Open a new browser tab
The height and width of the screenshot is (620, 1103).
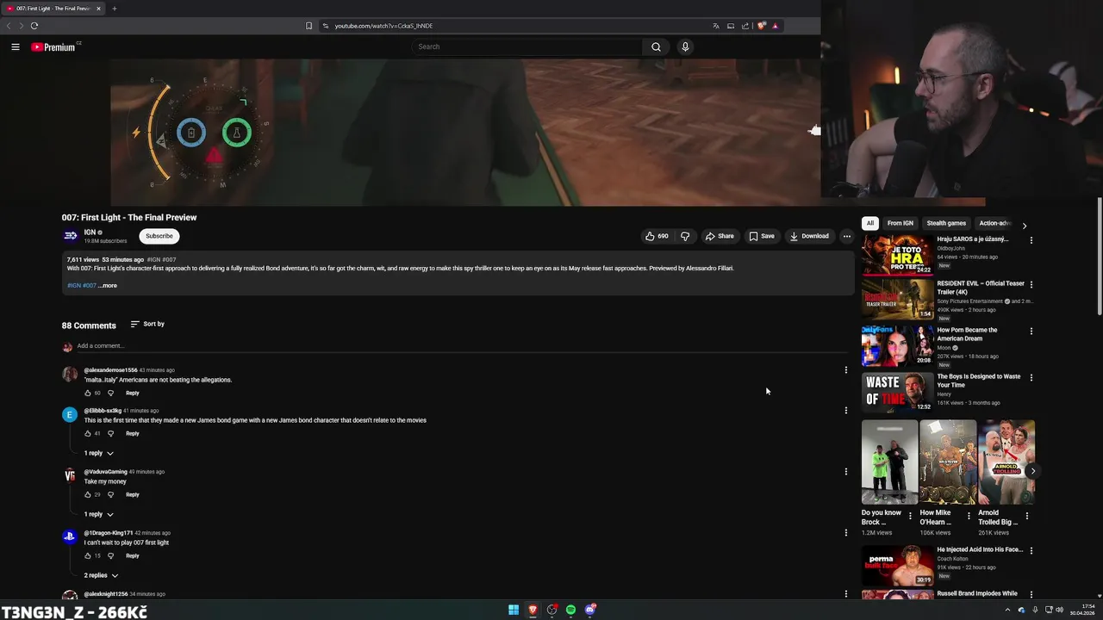pos(114,9)
